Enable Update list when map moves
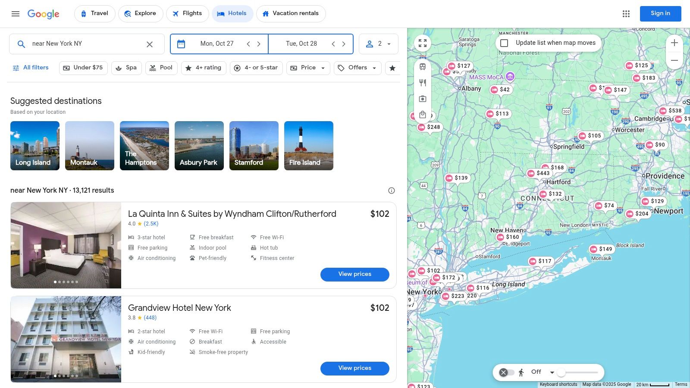This screenshot has width=690, height=388. point(504,43)
